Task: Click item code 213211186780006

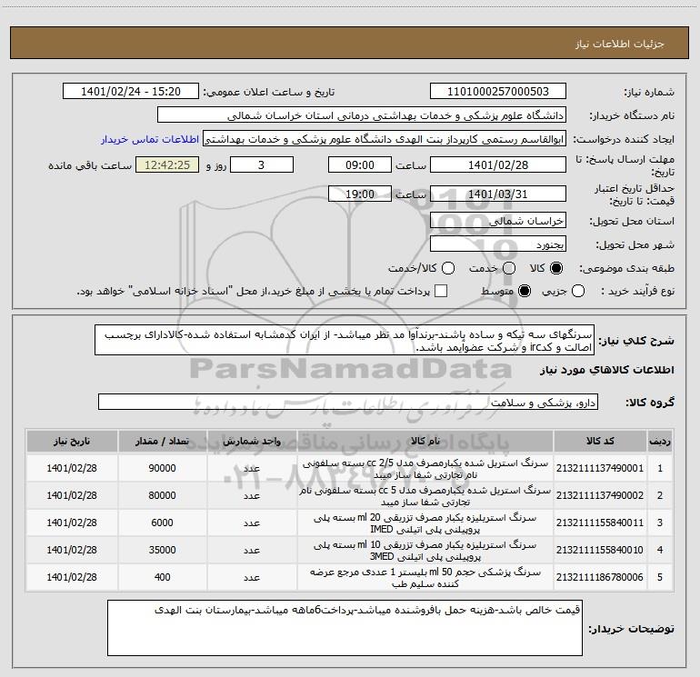Action: click(x=600, y=577)
